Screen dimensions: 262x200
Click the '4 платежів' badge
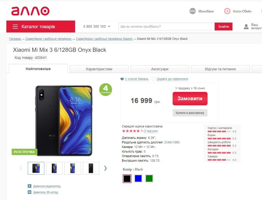(x=105, y=89)
